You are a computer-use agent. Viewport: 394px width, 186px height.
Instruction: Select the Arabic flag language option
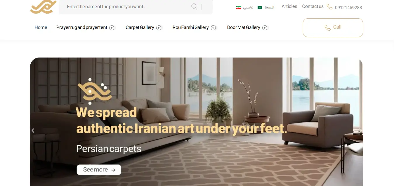266,7
